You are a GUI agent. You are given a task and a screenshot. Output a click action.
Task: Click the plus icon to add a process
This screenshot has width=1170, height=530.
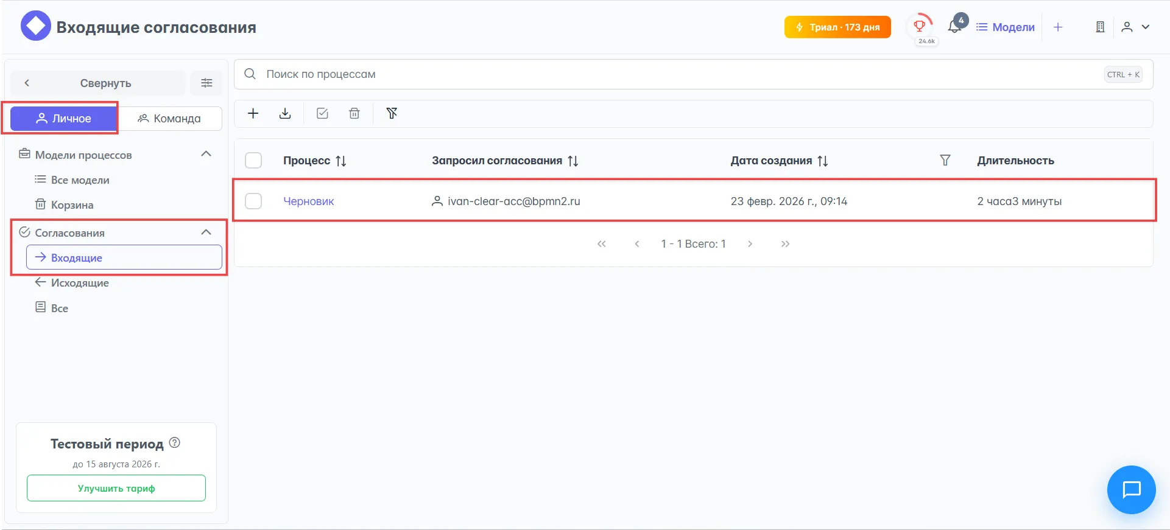(253, 114)
